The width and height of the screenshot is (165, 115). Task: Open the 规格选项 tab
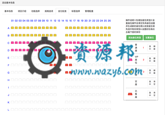pyautogui.click(x=49, y=11)
